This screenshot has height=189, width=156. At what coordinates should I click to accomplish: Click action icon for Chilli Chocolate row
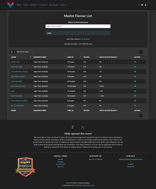[135, 67]
